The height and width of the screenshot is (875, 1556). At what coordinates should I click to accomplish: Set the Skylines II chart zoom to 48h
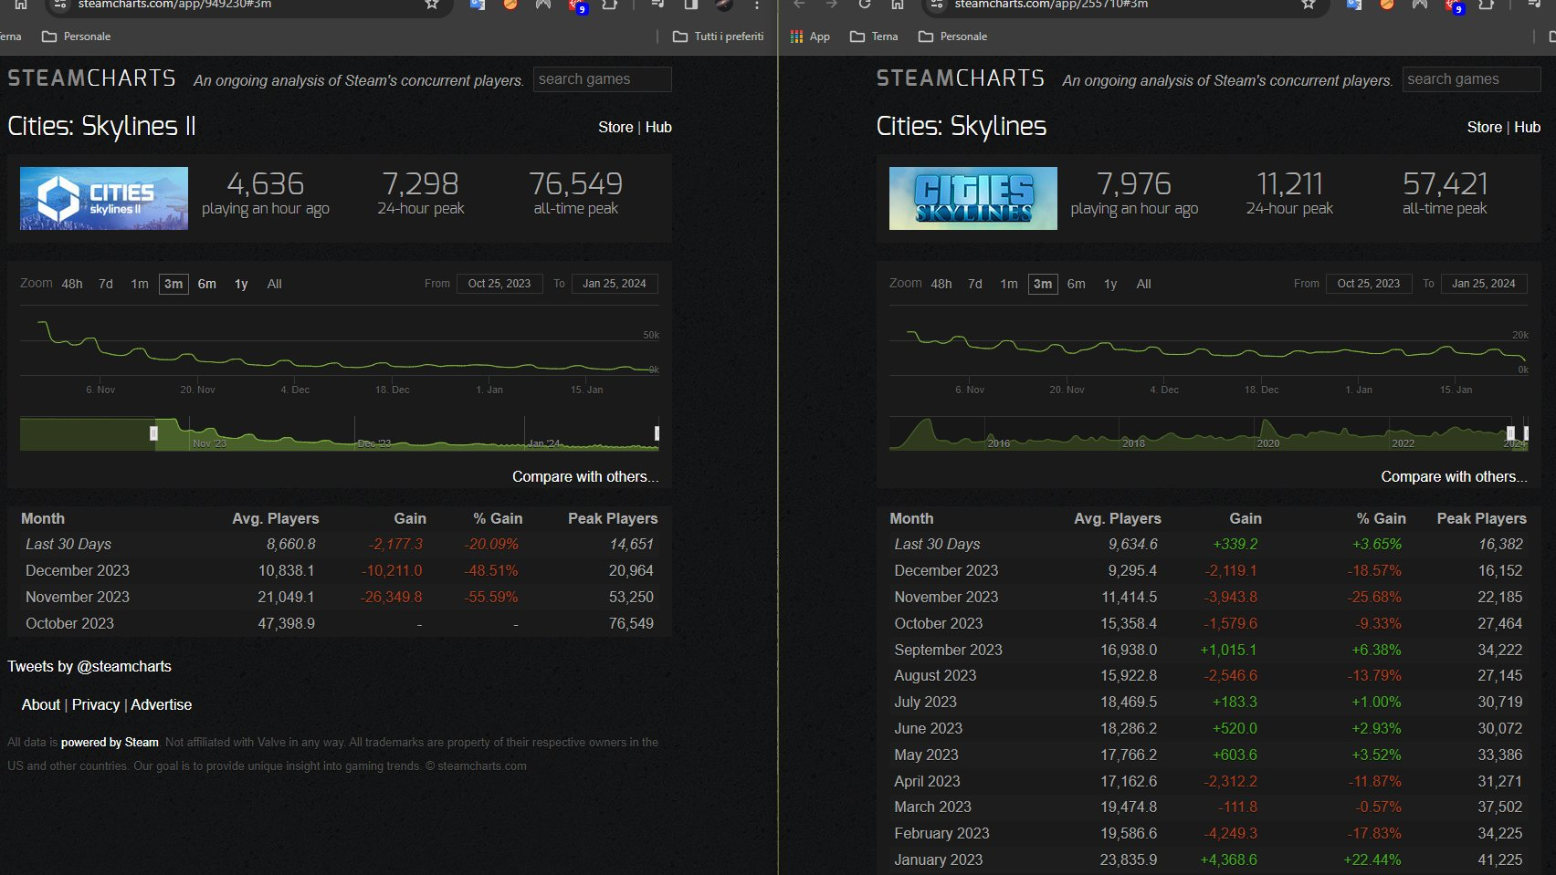72,284
